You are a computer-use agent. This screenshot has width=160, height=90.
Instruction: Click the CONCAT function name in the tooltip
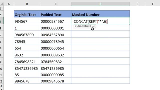point(79,26)
